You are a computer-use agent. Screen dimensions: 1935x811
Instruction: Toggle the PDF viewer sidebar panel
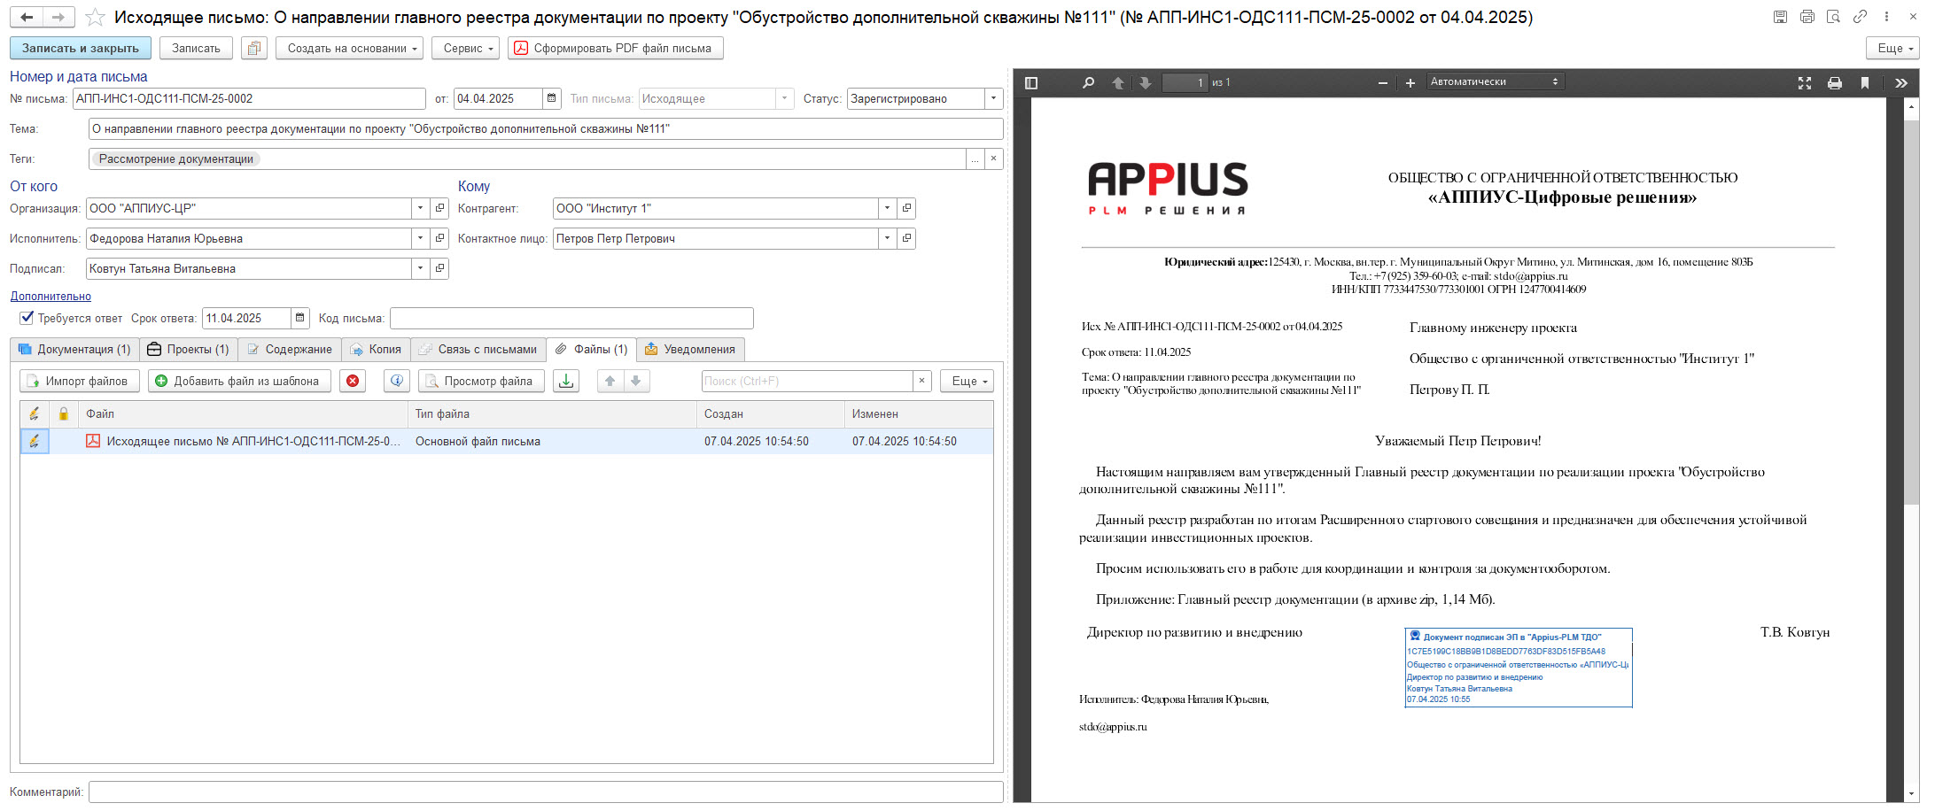pyautogui.click(x=1031, y=82)
